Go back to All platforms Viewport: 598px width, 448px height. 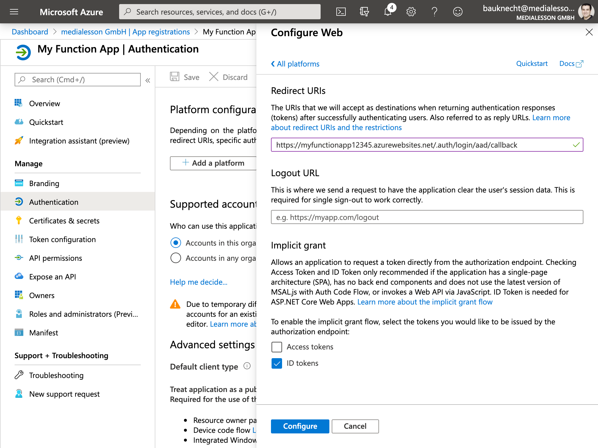[295, 64]
